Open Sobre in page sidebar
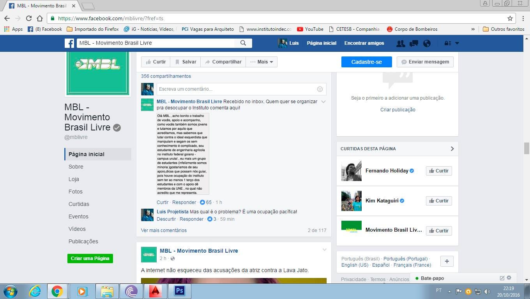The image size is (530, 299). pos(76,167)
